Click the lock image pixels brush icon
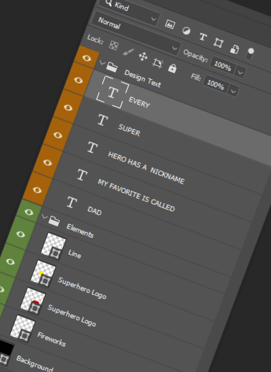This screenshot has width=271, height=372. pyautogui.click(x=128, y=51)
